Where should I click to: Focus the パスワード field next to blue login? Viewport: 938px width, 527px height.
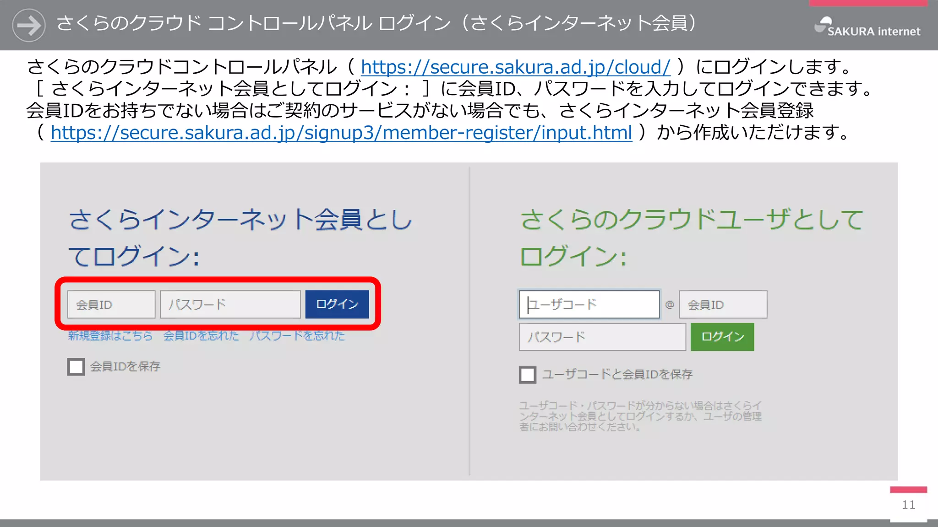pos(230,305)
